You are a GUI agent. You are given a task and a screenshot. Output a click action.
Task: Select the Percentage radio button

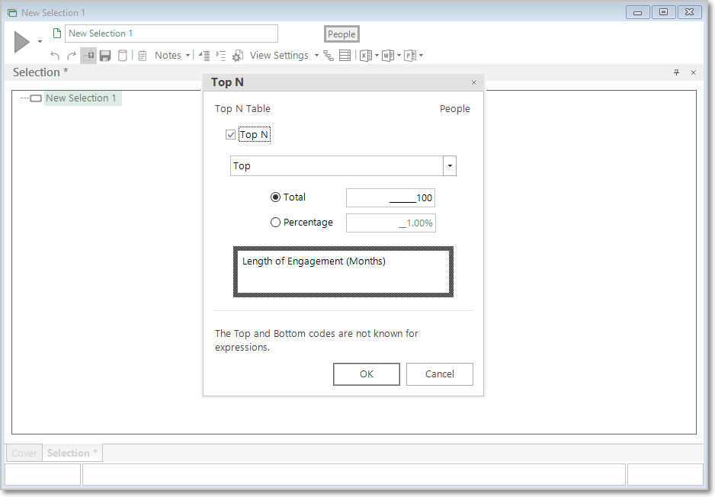275,223
